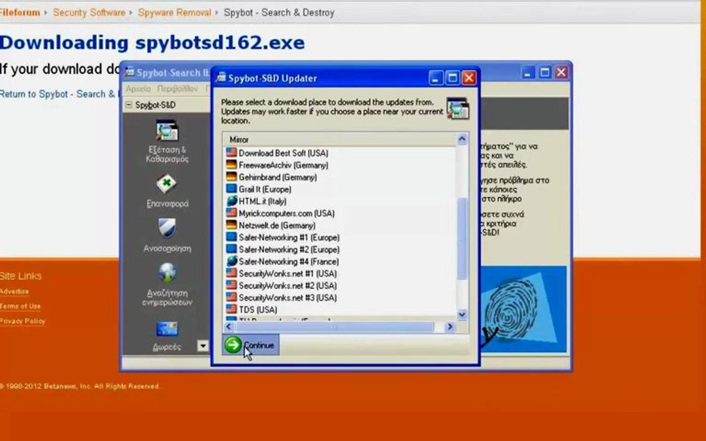Click USA flag beside SecurityWonks.net #2
706x441 pixels.
click(x=232, y=285)
